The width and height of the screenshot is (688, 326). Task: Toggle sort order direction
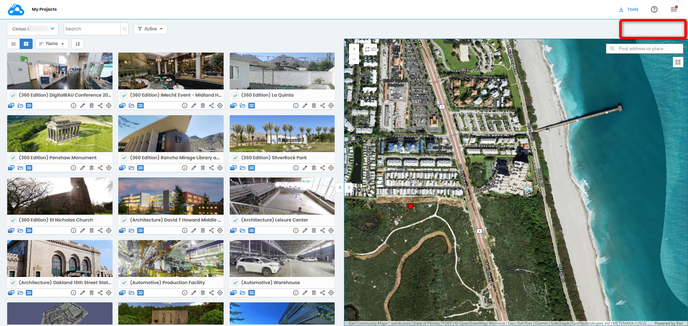coord(78,44)
